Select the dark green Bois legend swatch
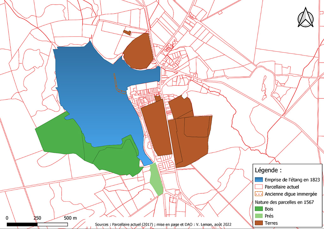This screenshot has width=324, height=229. [x=259, y=209]
